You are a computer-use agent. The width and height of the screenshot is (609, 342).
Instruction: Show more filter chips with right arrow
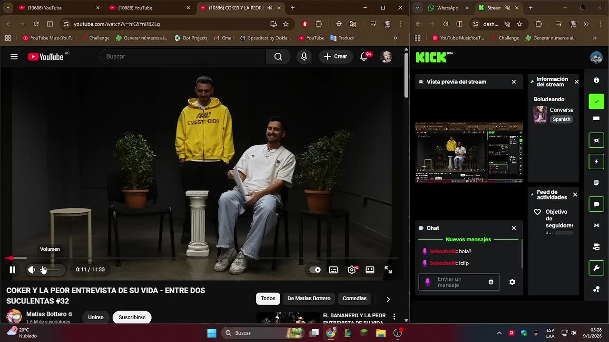click(388, 299)
